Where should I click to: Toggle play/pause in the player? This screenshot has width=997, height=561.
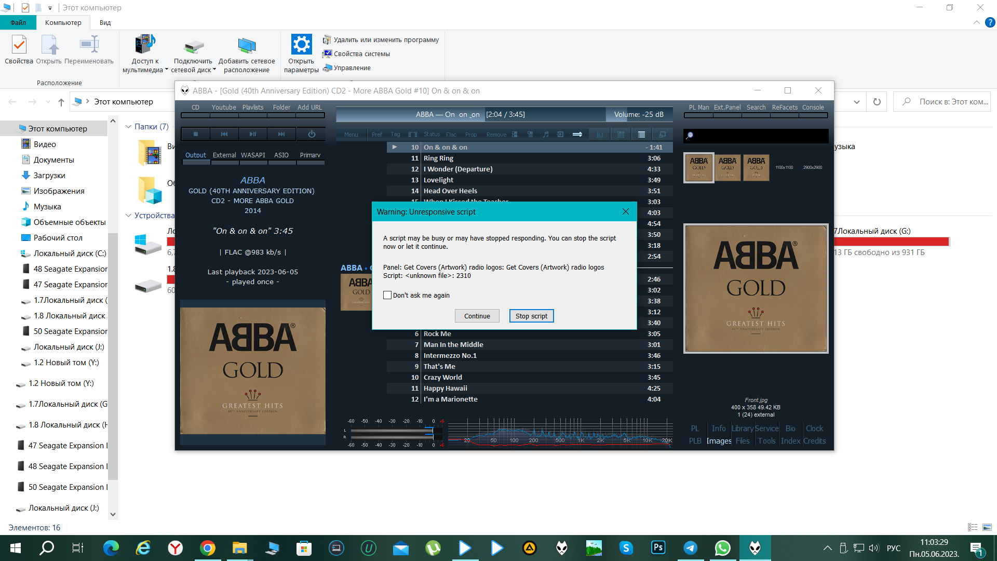253,134
